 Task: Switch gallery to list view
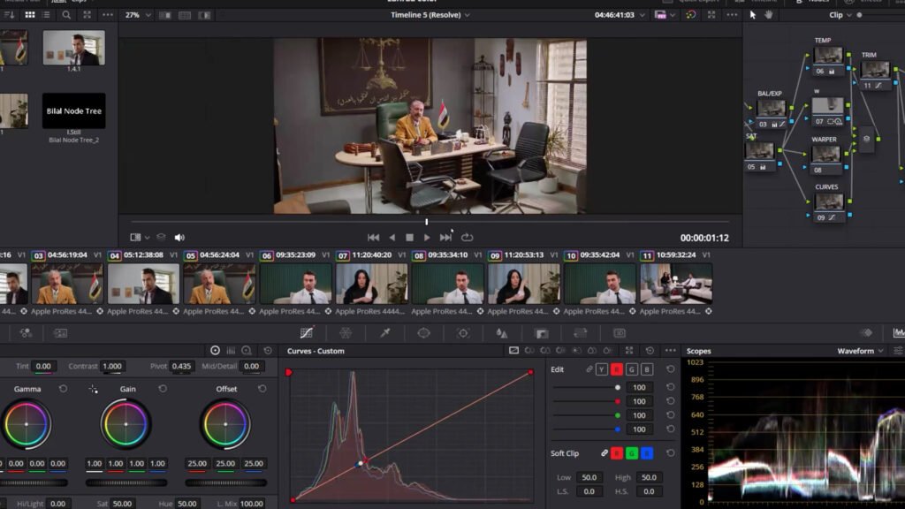[46, 15]
